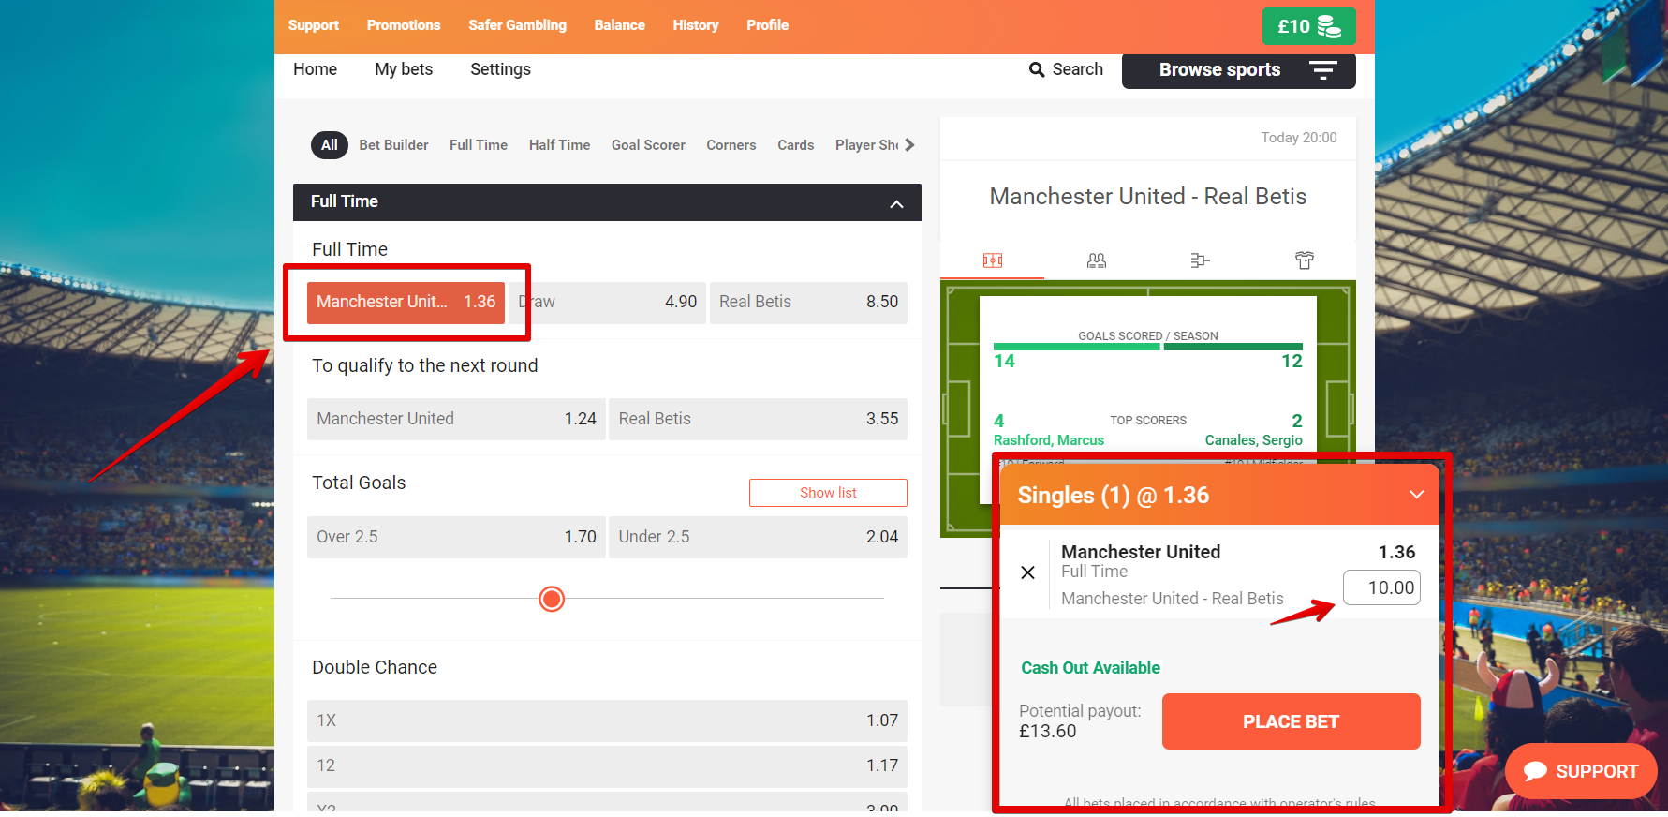The image size is (1668, 817).
Task: Deselect Manchester United 1.36 Full Time odds
Action: point(406,303)
